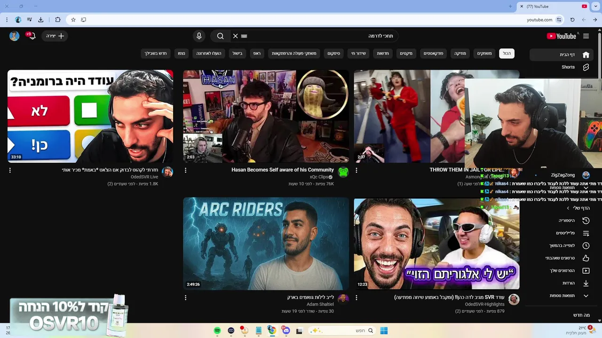The image size is (602, 338).
Task: Open the Adam Shaltiel channel name
Action: (x=320, y=304)
